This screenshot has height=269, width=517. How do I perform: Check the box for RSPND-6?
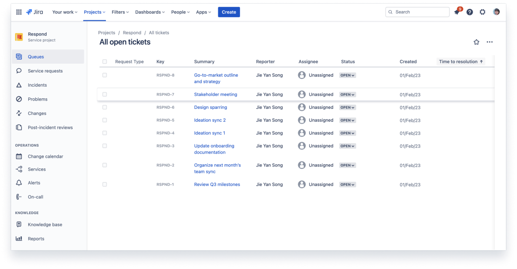coord(105,107)
